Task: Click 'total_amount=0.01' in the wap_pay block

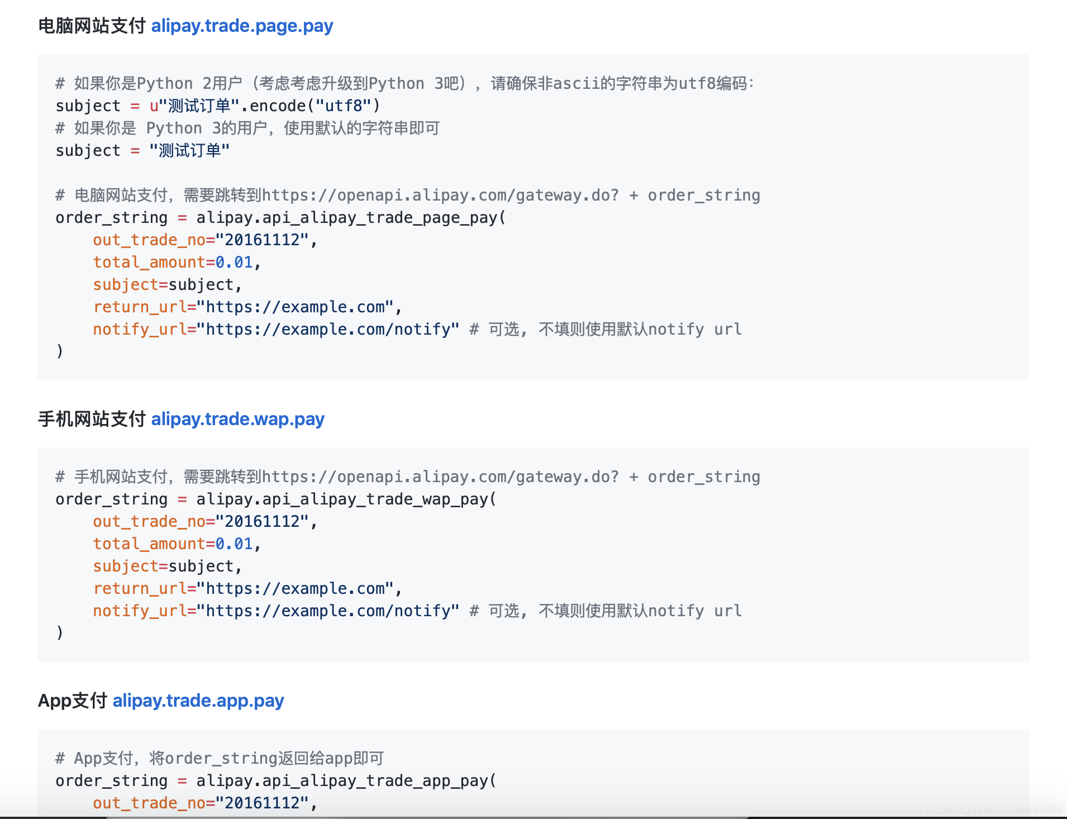Action: coord(177,544)
